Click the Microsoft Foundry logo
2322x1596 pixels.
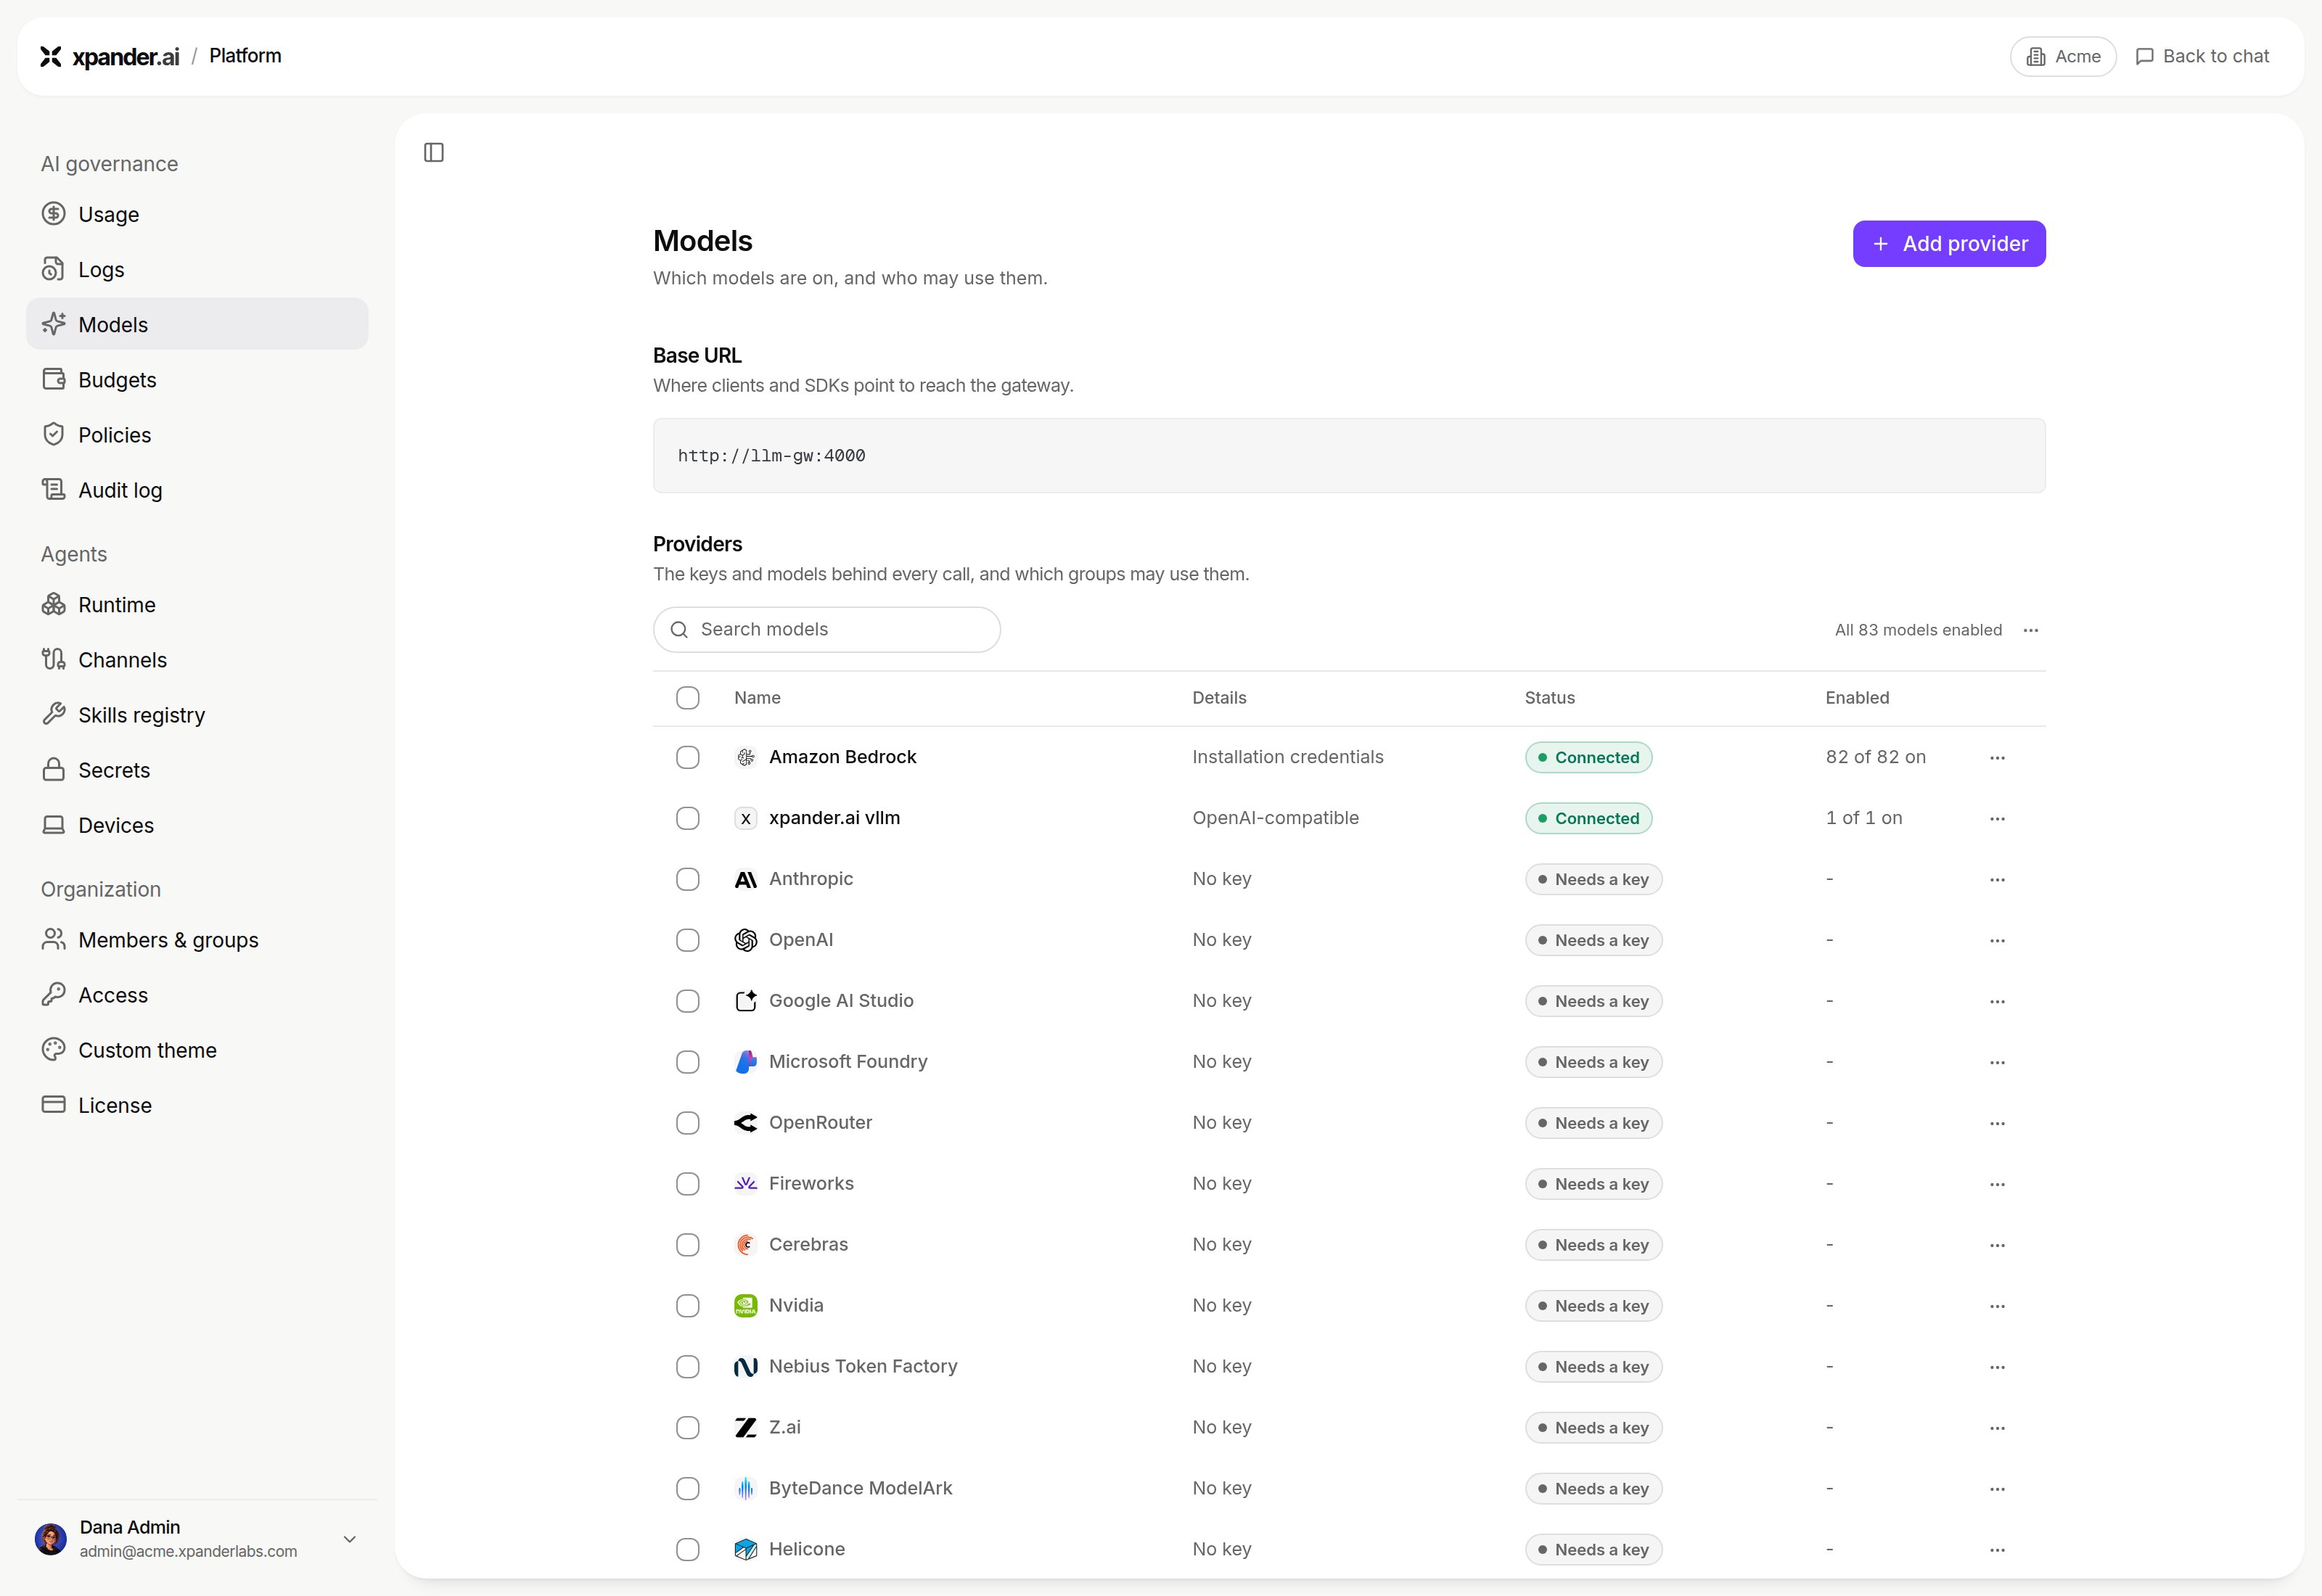(x=745, y=1062)
